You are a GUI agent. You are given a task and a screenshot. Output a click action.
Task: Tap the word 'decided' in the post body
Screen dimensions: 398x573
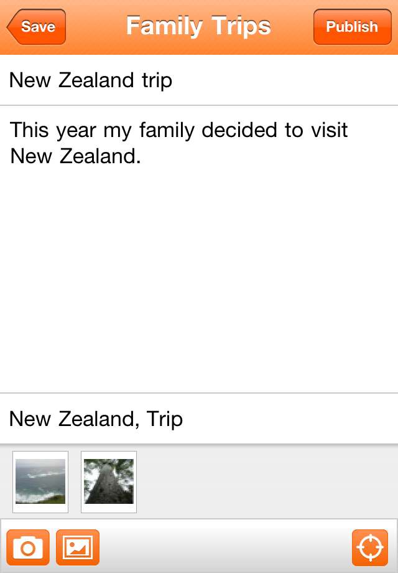coord(240,131)
